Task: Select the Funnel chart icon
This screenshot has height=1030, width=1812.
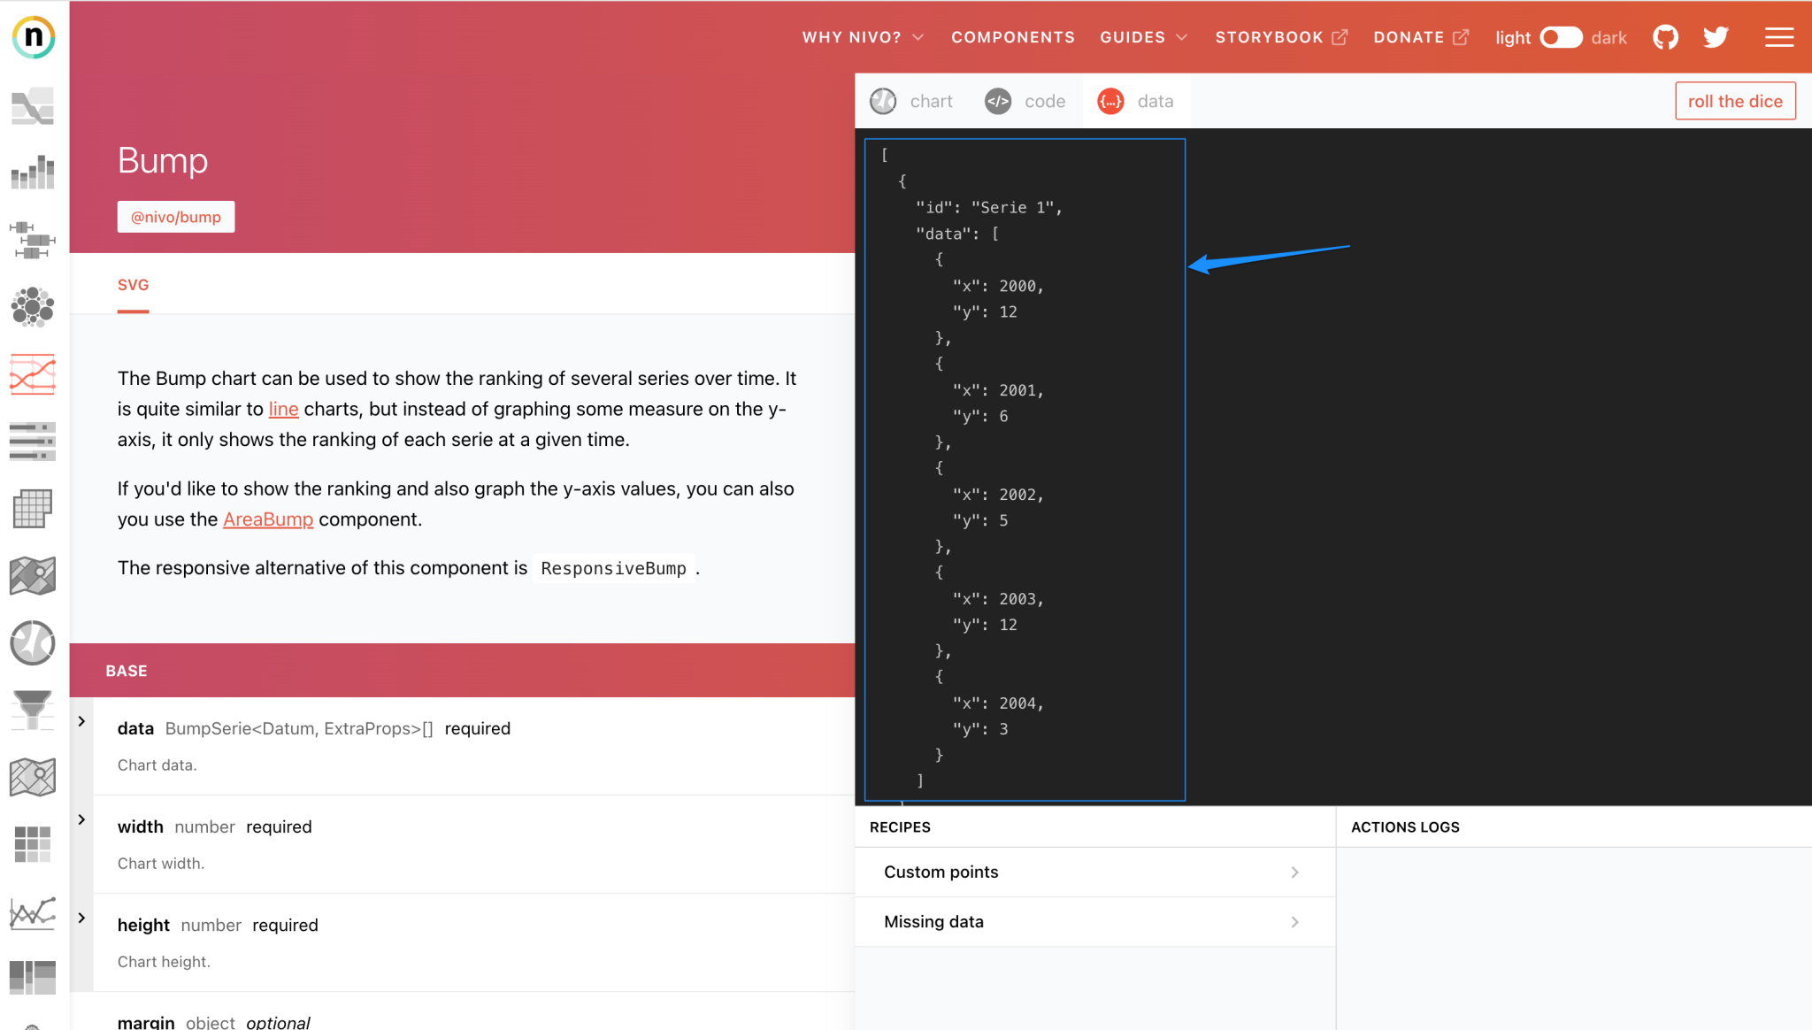Action: [x=33, y=711]
